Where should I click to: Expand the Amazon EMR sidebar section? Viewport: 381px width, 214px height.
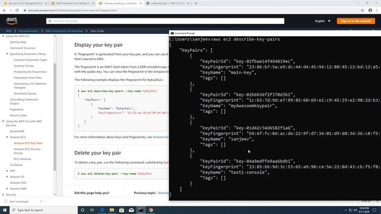point(7,188)
